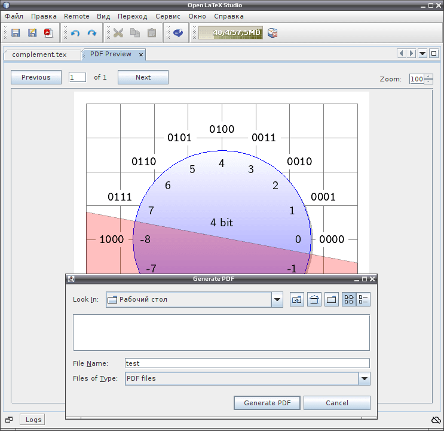Viewport: 444px width, 431px height.
Task: Maximize the editor window pane
Action: click(434, 53)
